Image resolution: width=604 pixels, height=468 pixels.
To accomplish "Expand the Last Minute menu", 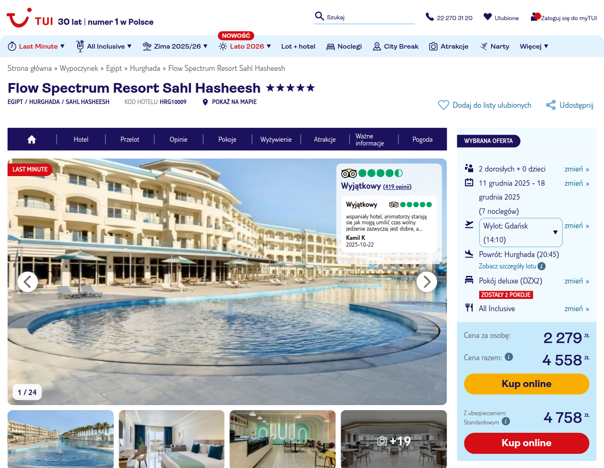I will coord(36,46).
